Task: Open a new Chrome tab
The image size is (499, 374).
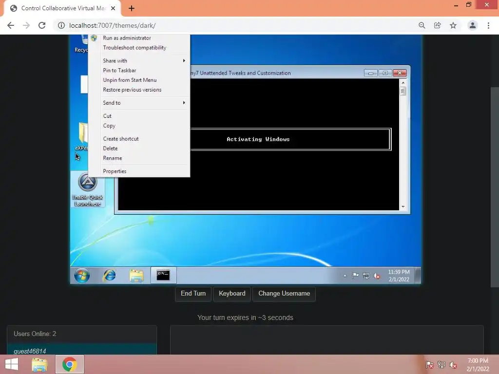Action: [132, 8]
